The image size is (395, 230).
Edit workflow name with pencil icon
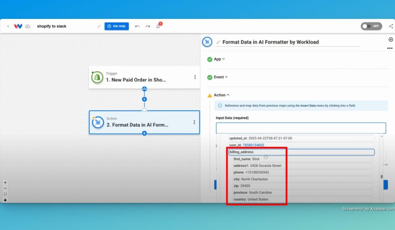coord(99,26)
